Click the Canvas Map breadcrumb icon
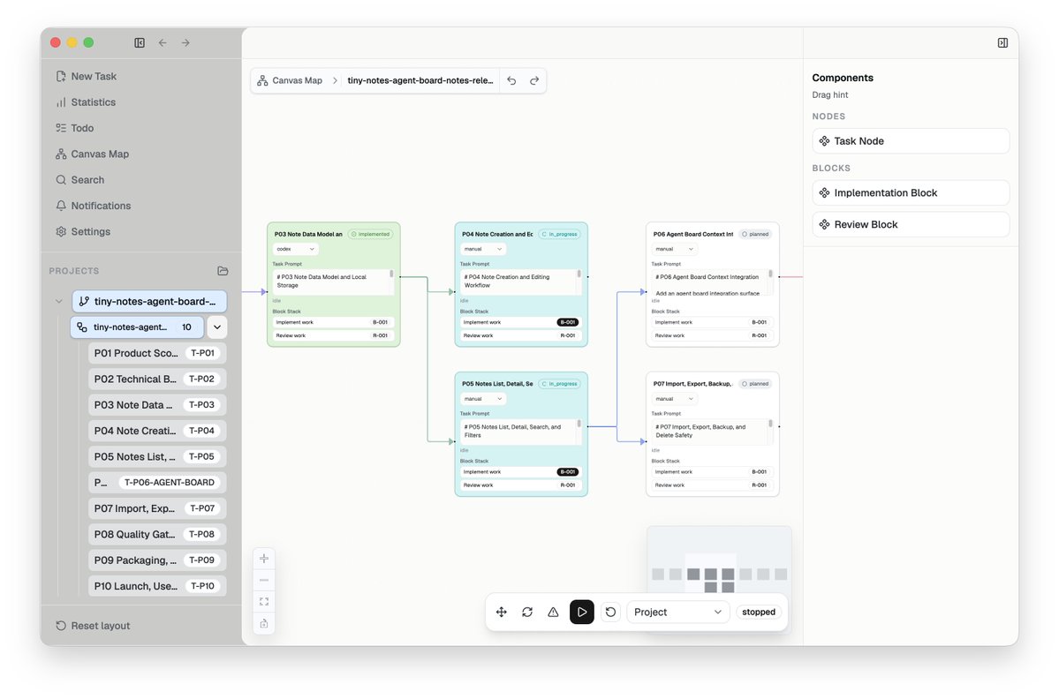 (262, 80)
